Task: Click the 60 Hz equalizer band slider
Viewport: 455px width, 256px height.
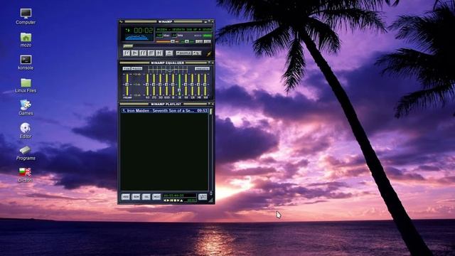Action: (x=147, y=85)
